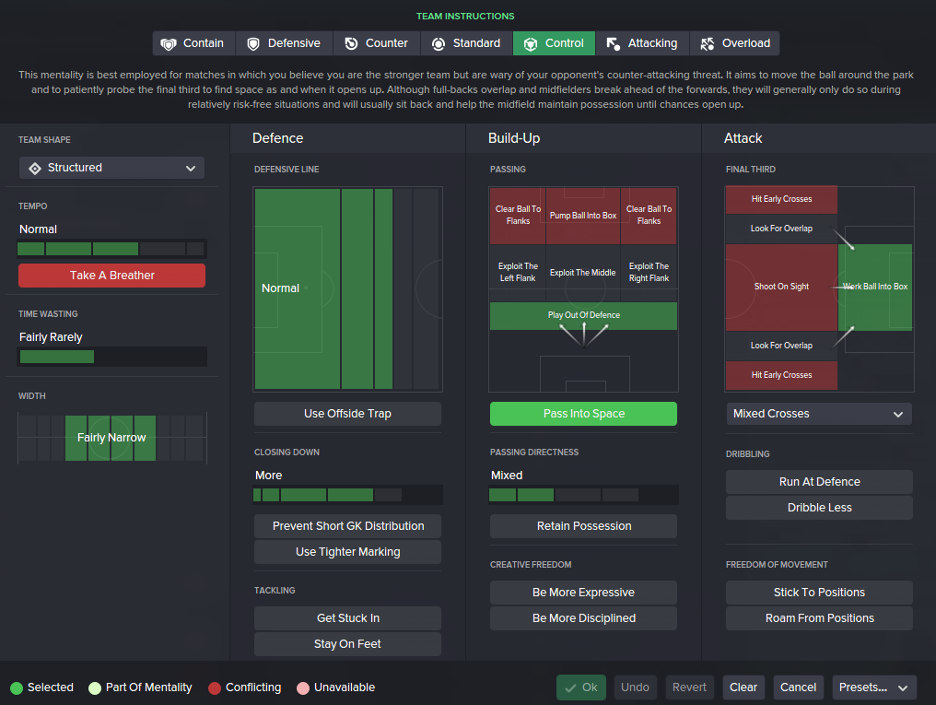Switch mentality to Contain
The image size is (936, 705).
coord(194,43)
